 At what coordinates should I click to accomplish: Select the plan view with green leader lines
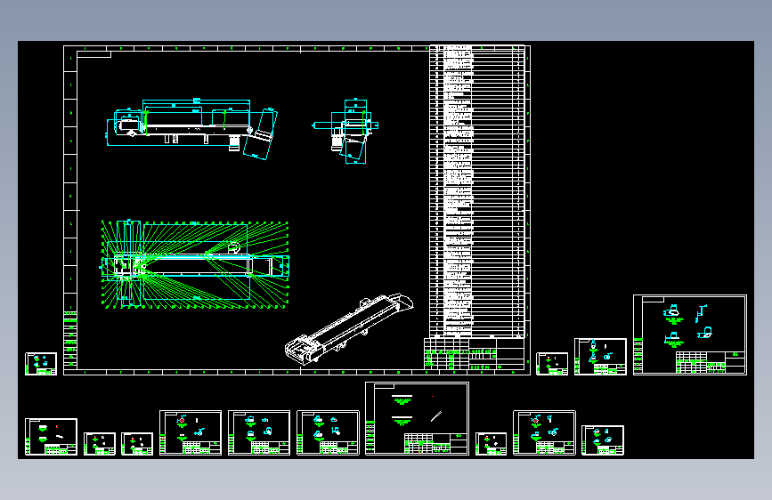coord(195,265)
